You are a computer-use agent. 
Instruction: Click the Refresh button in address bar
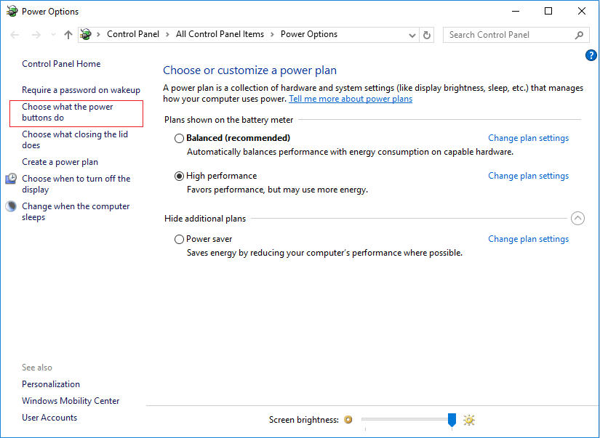(428, 35)
